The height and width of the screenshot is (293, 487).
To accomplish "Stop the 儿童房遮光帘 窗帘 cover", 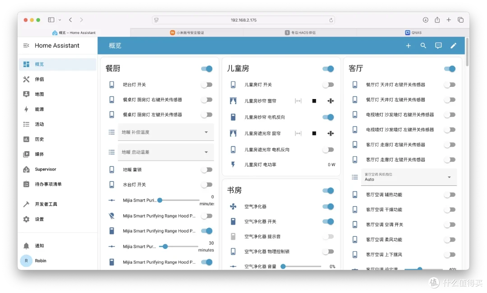I will pos(314,133).
